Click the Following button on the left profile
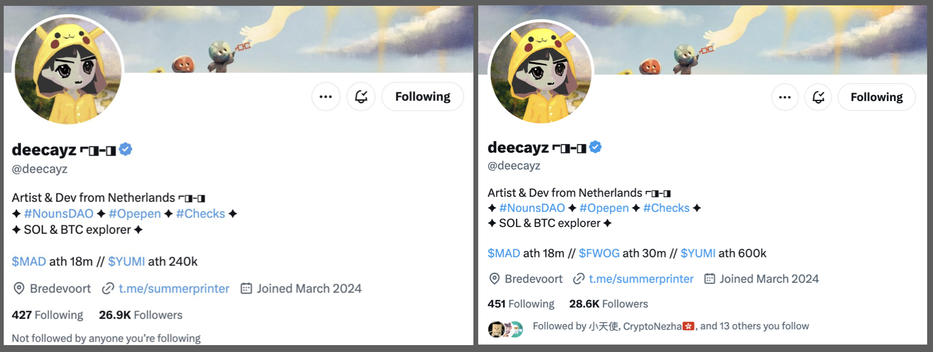The width and height of the screenshot is (933, 352). tap(422, 97)
